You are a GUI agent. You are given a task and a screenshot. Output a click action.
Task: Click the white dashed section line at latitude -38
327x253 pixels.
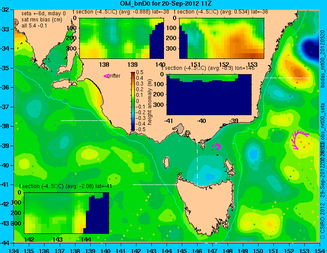click(x=84, y=120)
